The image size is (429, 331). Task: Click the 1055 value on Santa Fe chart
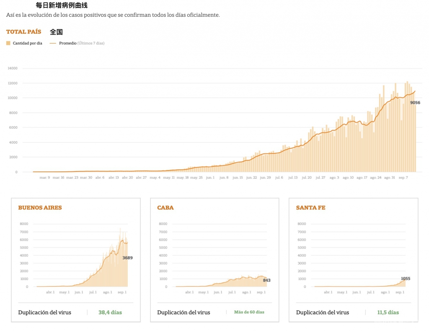click(405, 278)
